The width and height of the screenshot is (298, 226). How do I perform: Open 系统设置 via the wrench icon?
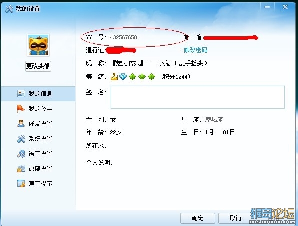(x=21, y=139)
